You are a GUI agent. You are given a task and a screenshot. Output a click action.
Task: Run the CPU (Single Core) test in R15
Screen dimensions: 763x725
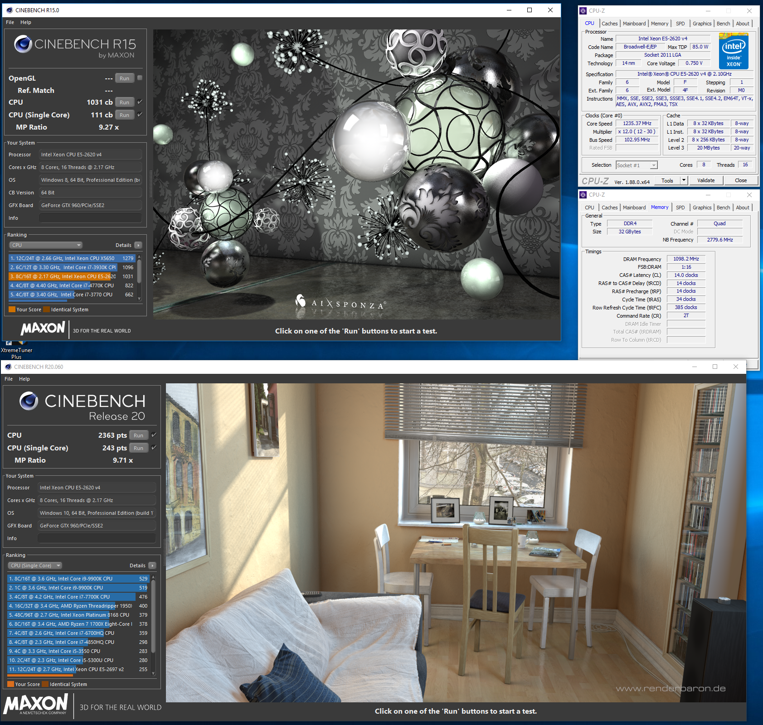coord(125,115)
